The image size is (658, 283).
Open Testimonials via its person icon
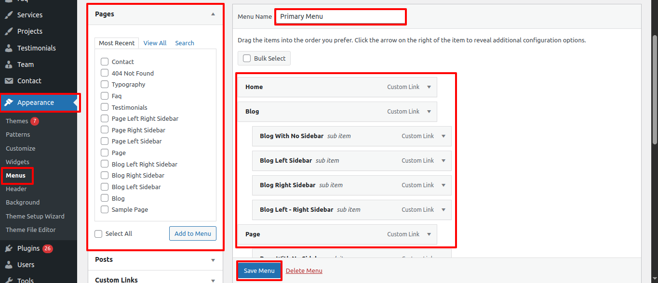coord(9,48)
